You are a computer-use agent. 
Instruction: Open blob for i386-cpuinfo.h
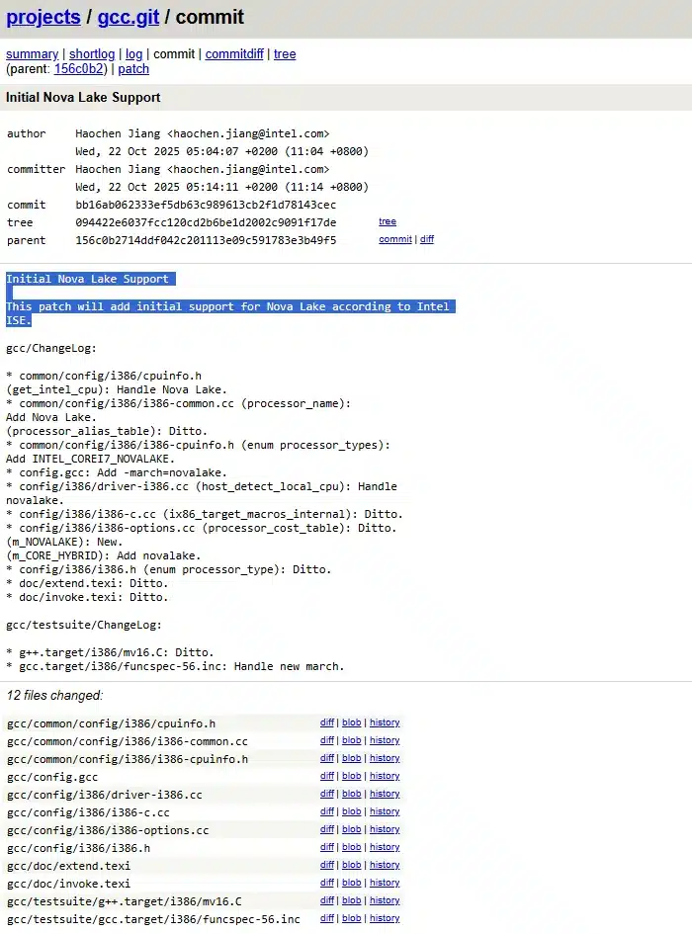click(351, 758)
